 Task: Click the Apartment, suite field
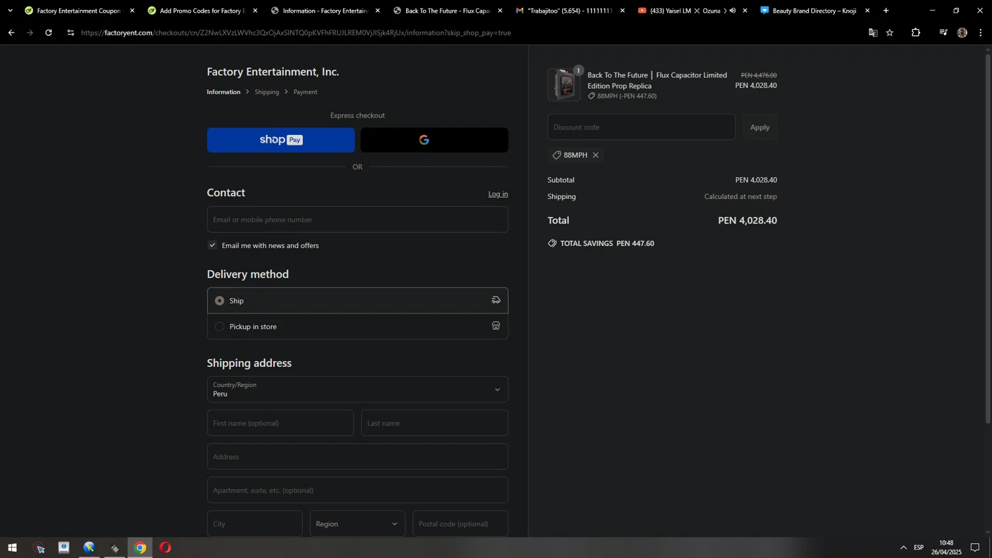click(357, 491)
